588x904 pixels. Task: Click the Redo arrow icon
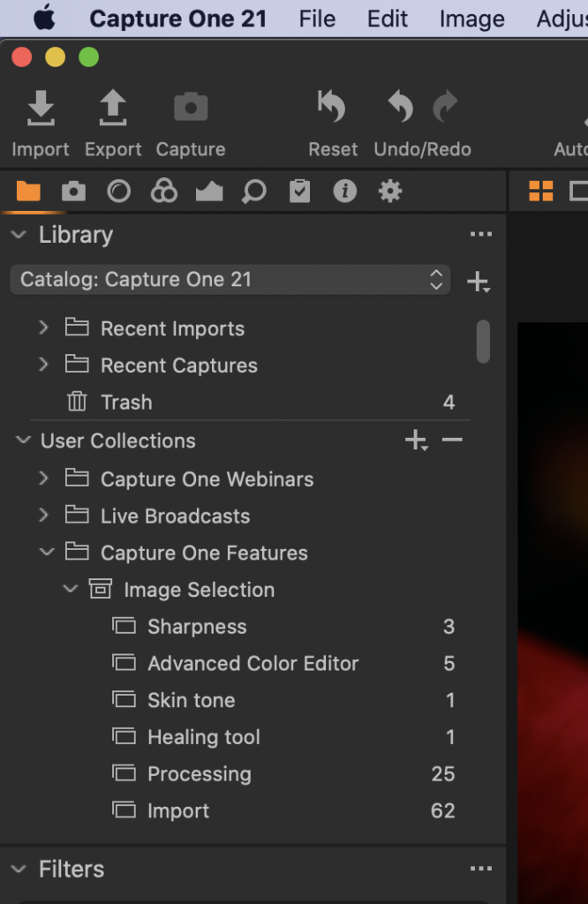tap(445, 106)
